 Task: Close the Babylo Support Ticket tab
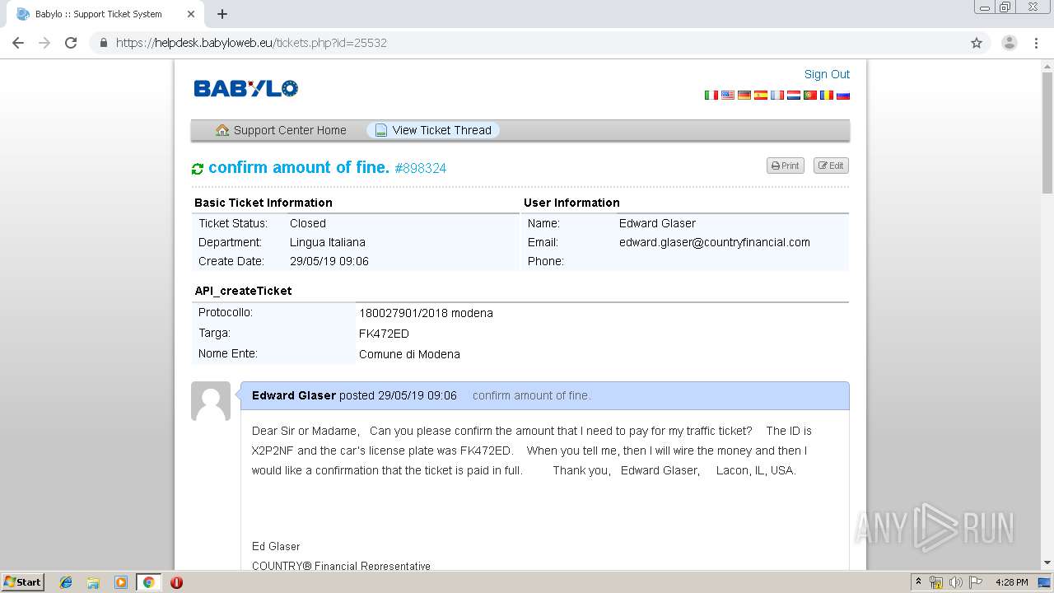[191, 14]
